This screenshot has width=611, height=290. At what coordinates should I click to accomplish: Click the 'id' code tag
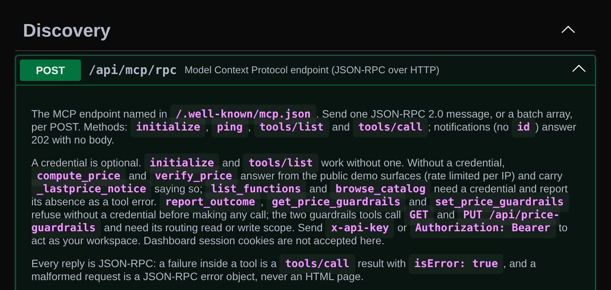(x=524, y=127)
